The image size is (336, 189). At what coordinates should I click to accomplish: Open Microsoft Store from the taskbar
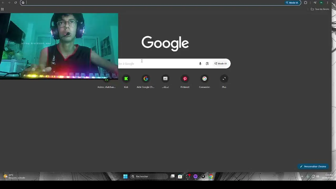pos(180,176)
